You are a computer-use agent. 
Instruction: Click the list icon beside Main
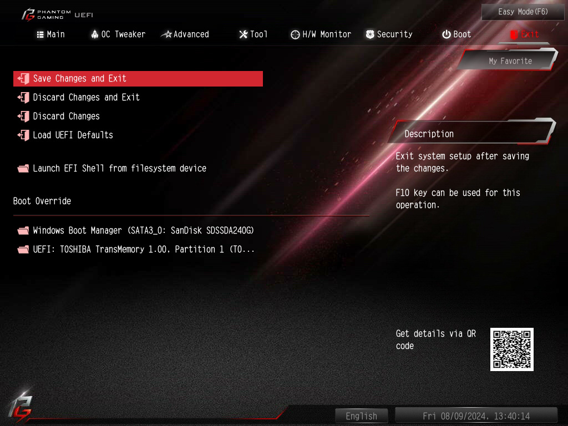pos(40,34)
